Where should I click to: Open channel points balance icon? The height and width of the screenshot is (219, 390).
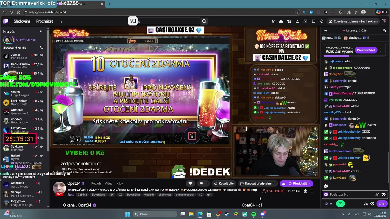click(327, 203)
